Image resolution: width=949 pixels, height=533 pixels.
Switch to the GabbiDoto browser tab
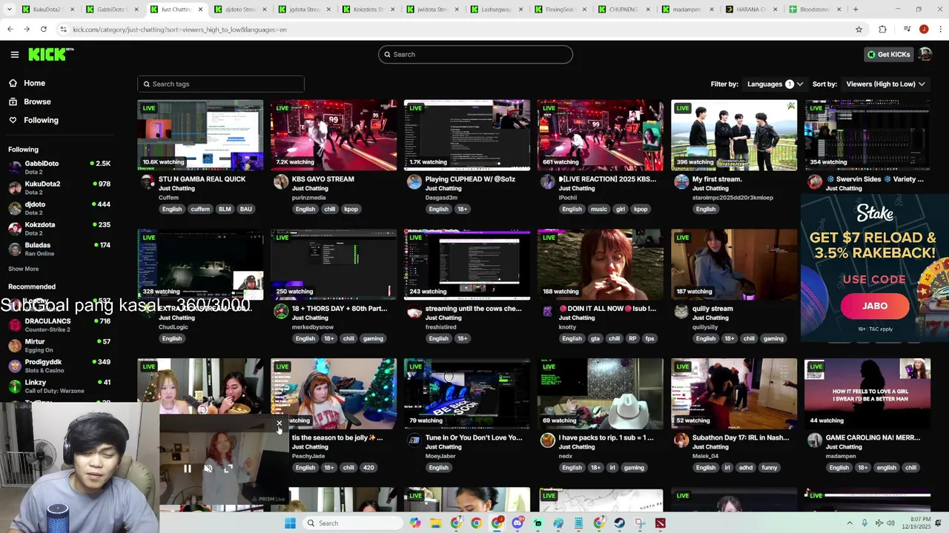point(111,10)
